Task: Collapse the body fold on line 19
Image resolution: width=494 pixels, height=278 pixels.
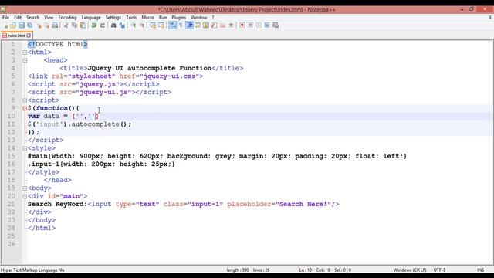Action: [x=25, y=188]
